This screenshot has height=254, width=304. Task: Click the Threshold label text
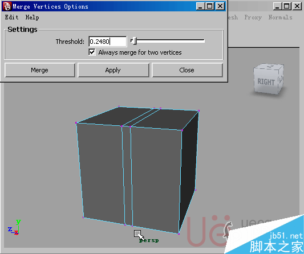[70, 42]
